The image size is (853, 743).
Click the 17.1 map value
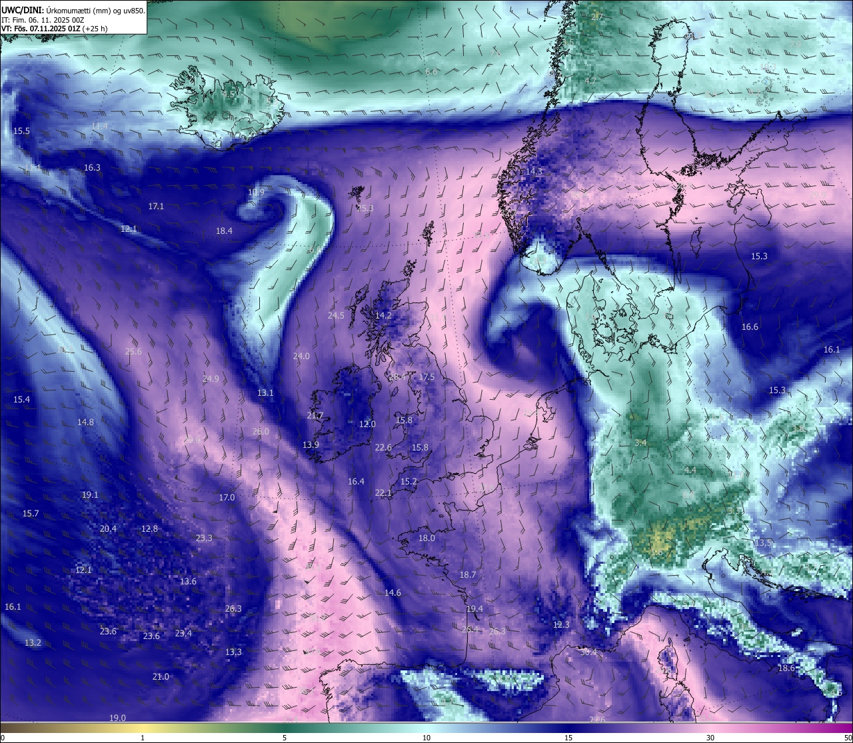[156, 206]
